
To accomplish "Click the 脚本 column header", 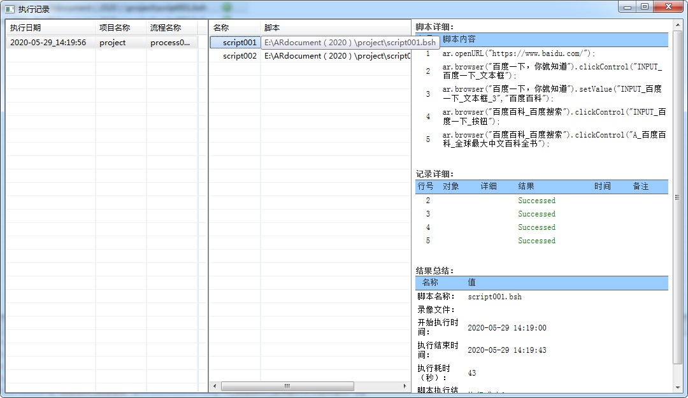I will tap(272, 28).
